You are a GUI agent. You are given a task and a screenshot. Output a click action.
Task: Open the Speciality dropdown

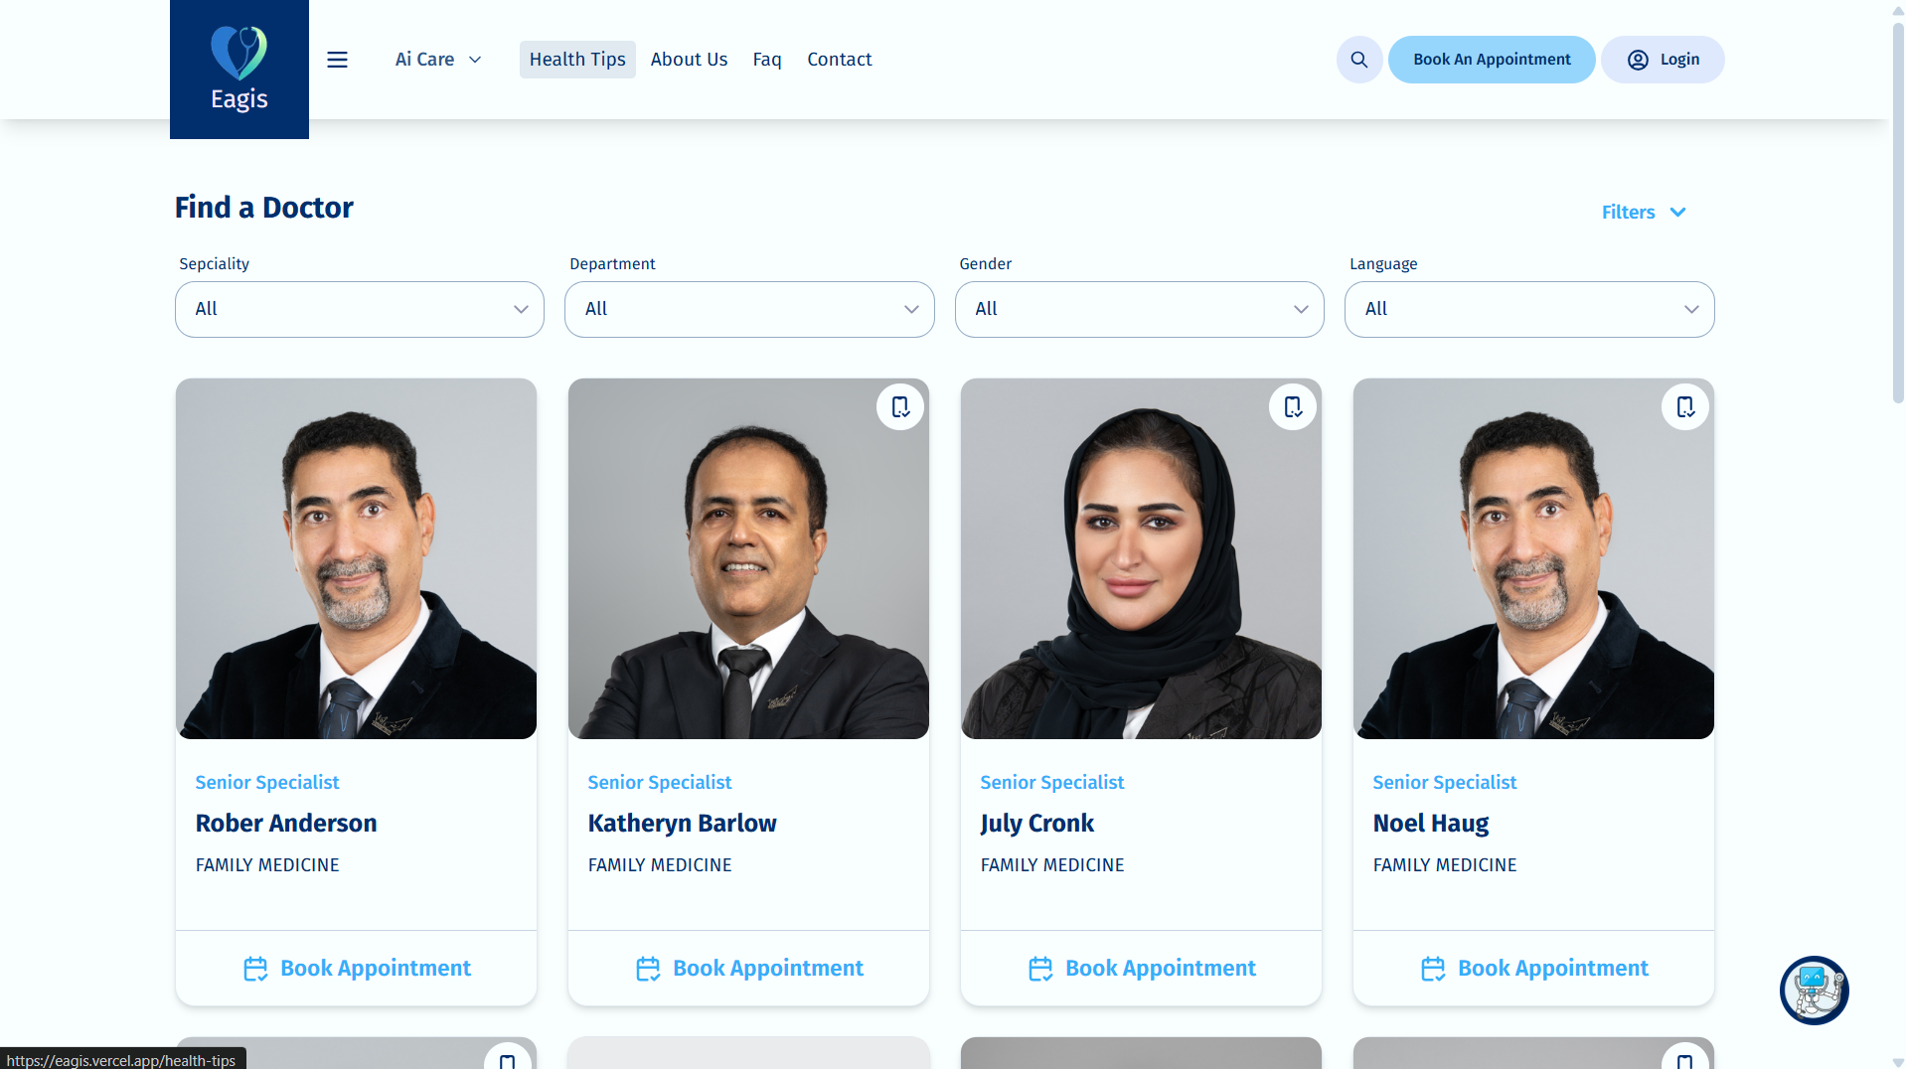[x=360, y=309]
